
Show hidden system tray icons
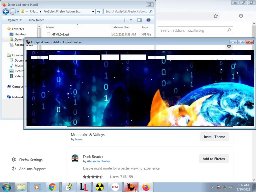point(212,187)
